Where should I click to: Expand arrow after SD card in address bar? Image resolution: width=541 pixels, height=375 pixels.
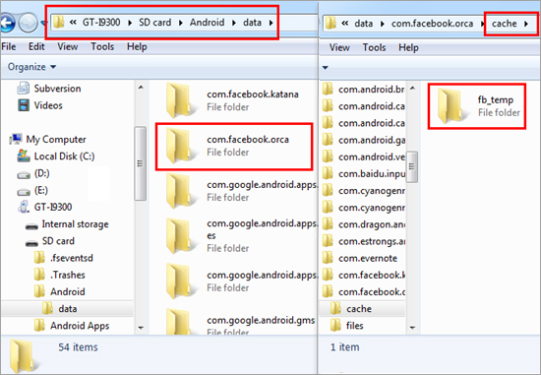pyautogui.click(x=180, y=23)
